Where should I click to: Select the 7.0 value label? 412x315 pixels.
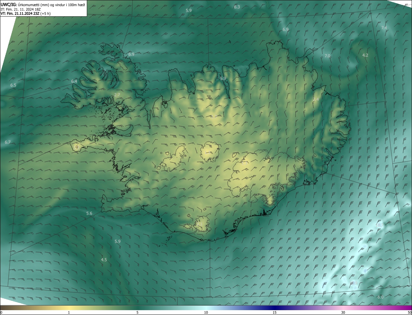[327, 56]
